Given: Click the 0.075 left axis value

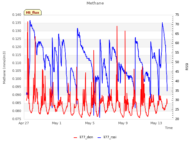Looking at the screenshot, I should 17,119.
